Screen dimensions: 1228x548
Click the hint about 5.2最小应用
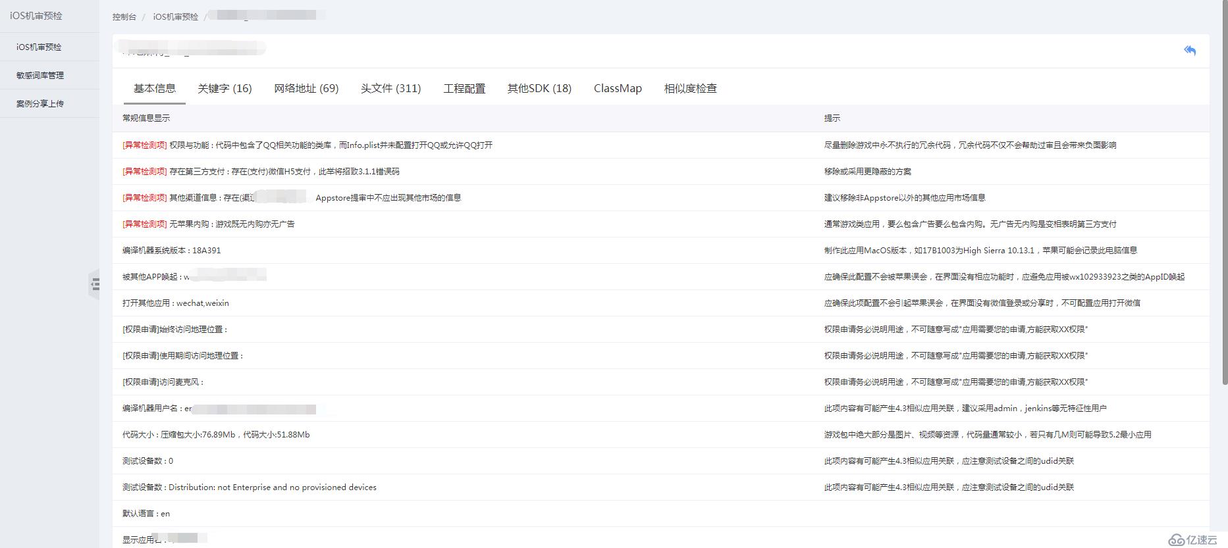tap(988, 435)
